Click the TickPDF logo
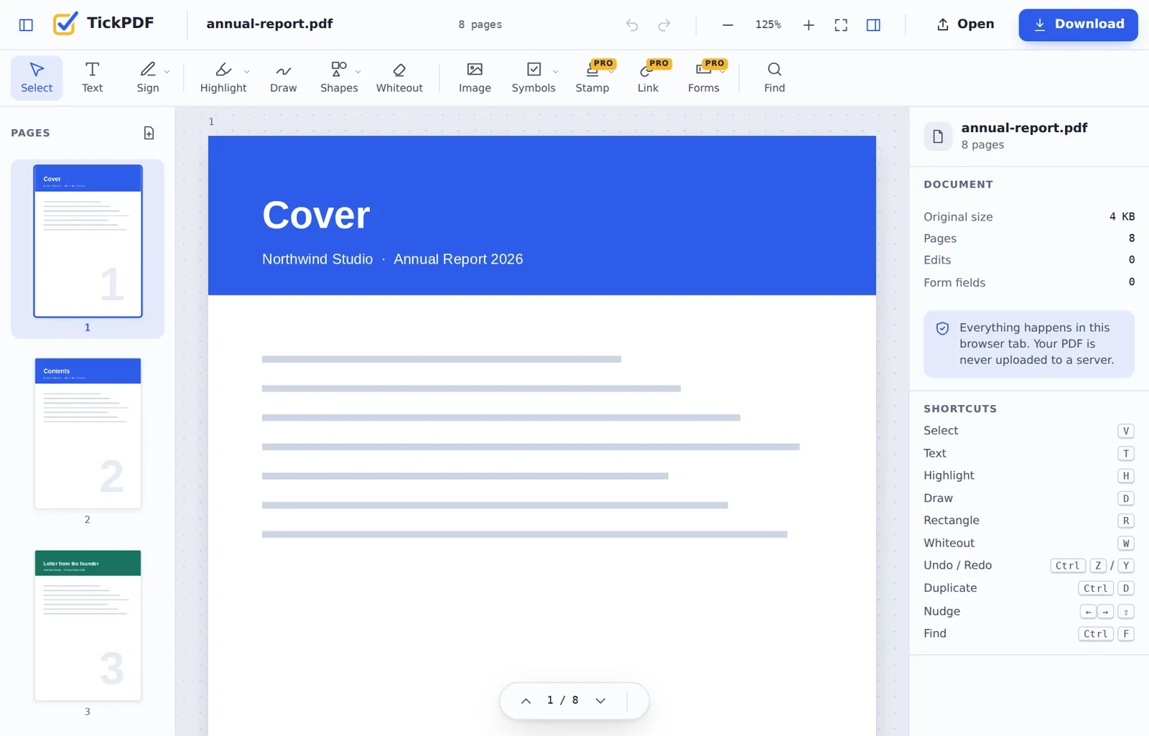1149x736 pixels. (103, 24)
